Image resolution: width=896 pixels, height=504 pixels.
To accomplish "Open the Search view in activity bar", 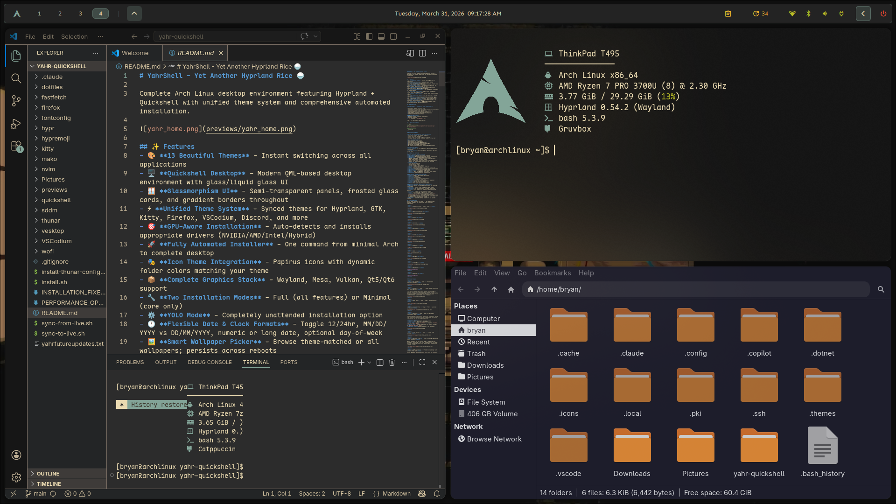I will 16,78.
